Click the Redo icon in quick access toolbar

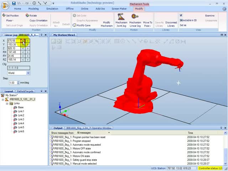tap(27, 3)
